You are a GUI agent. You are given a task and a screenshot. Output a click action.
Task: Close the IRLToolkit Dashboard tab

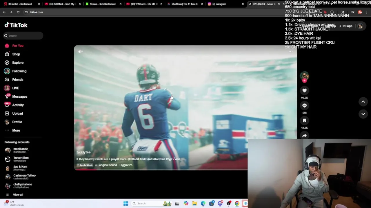[x=39, y=4]
